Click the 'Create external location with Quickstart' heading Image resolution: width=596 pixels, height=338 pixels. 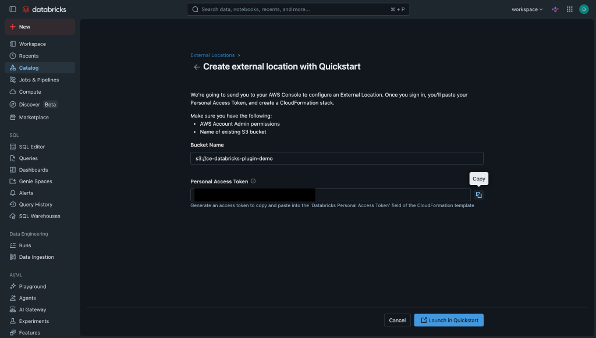(x=282, y=66)
